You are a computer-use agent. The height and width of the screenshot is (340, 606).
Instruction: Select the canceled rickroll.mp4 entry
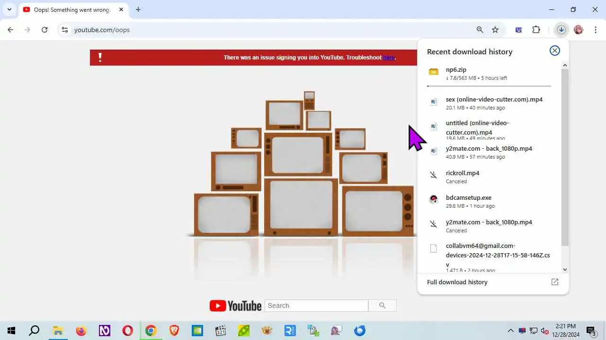click(x=489, y=177)
